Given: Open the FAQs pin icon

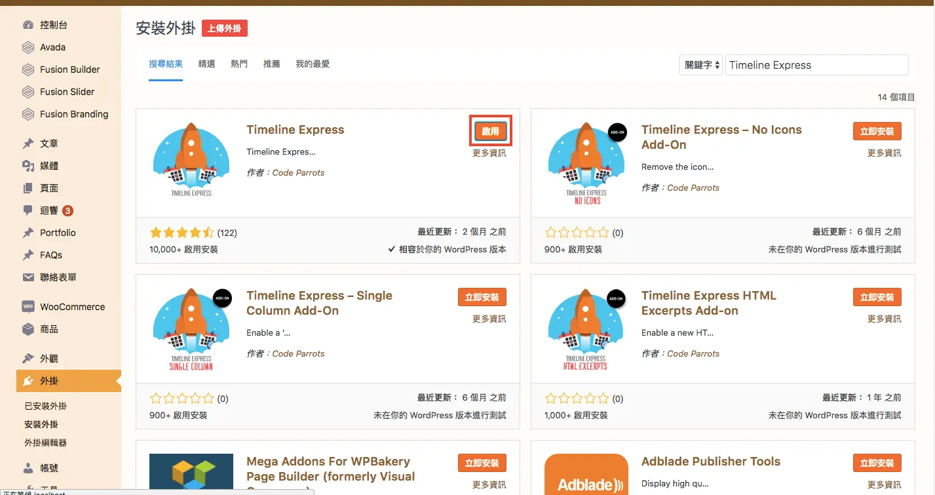Looking at the screenshot, I should click(x=28, y=255).
